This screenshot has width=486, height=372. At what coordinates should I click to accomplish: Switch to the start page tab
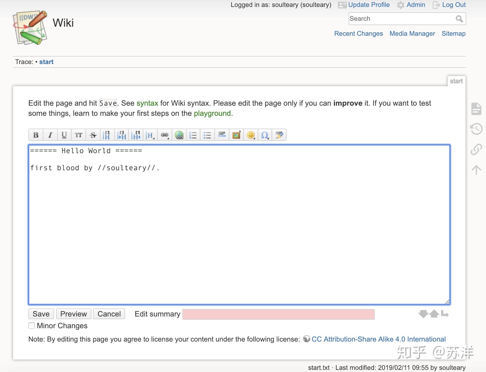(457, 81)
